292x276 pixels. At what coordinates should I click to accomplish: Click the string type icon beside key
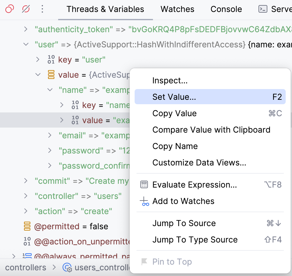(x=51, y=60)
